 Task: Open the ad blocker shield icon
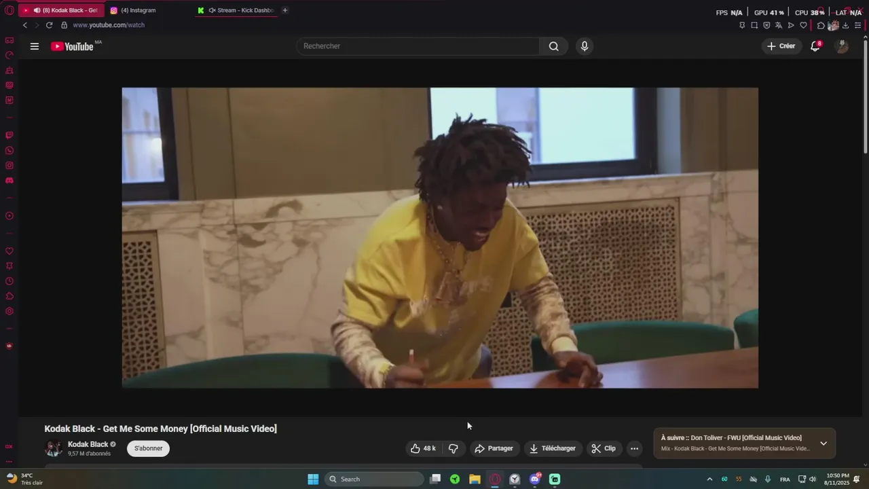[766, 25]
